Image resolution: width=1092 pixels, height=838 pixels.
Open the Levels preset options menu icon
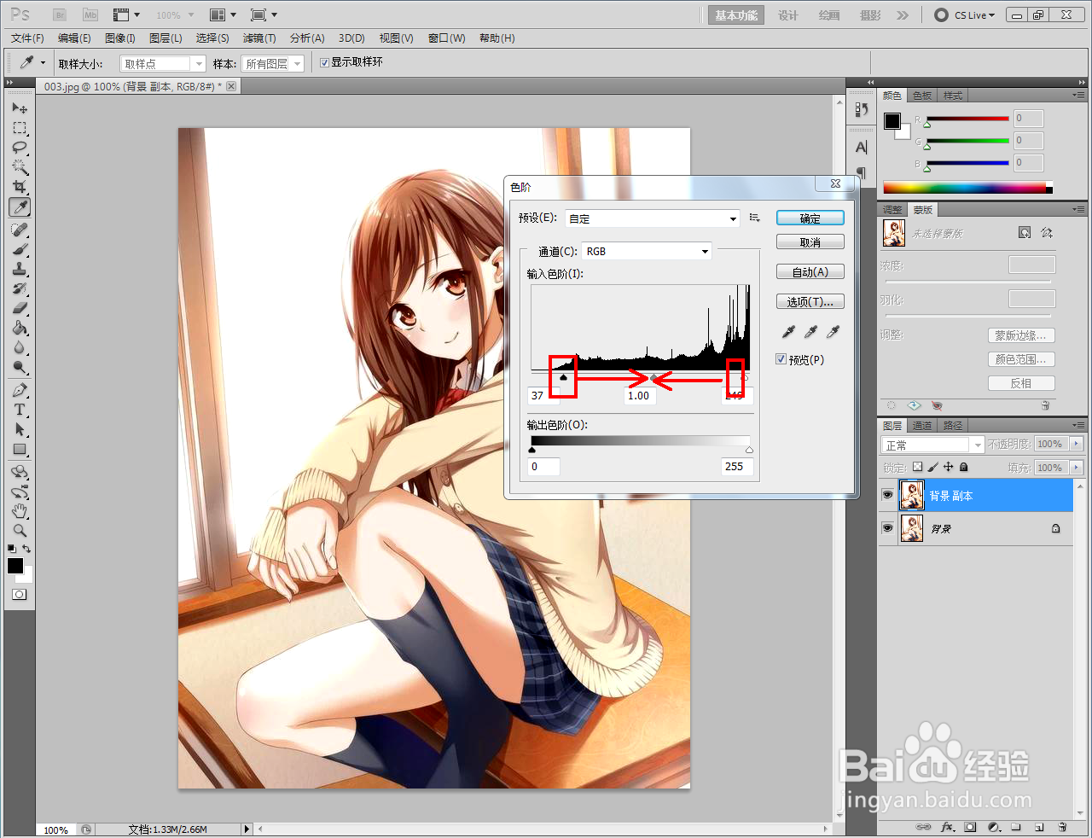coord(754,218)
